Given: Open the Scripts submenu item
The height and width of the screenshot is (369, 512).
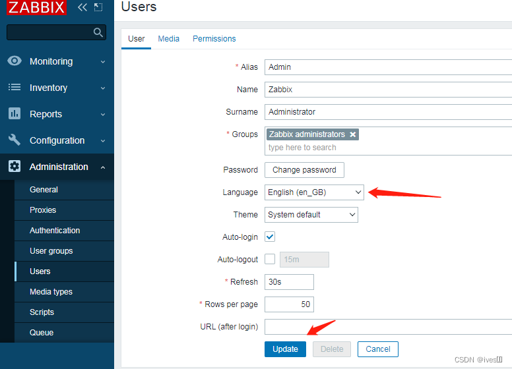Looking at the screenshot, I should [x=64, y=312].
